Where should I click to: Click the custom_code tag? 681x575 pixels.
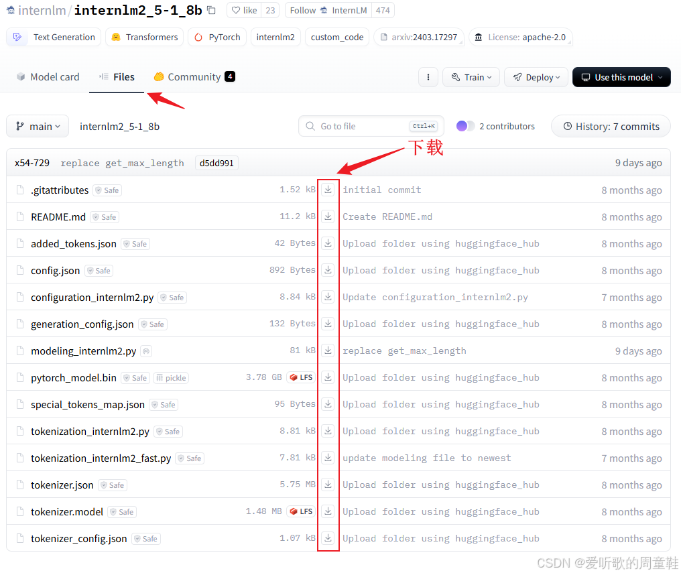click(337, 37)
